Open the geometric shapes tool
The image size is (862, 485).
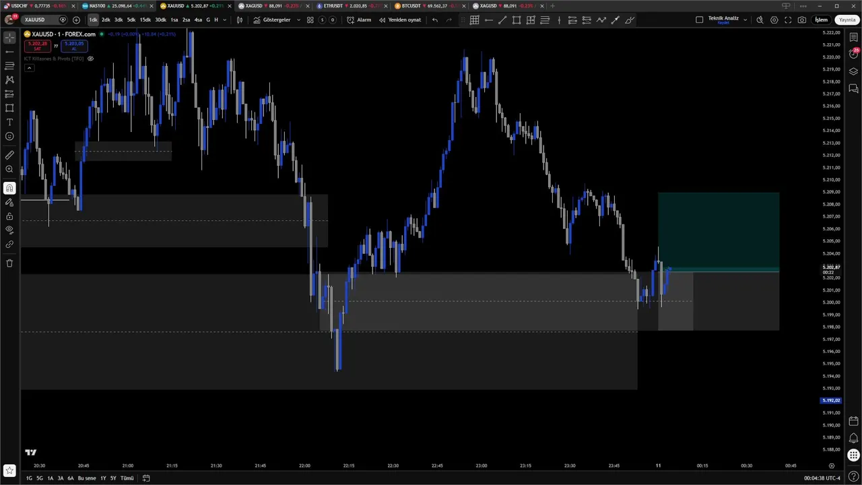point(9,108)
